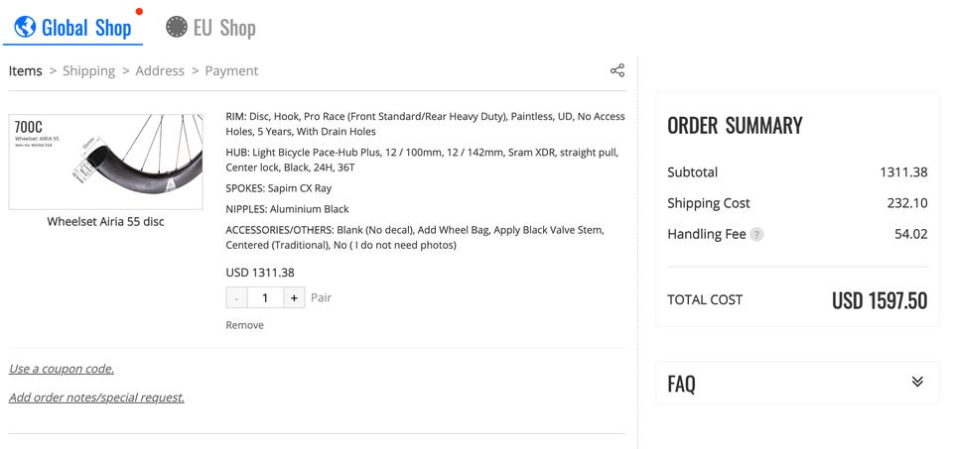Click the EU stars circle icon
The height and width of the screenshot is (449, 953).
tap(177, 27)
